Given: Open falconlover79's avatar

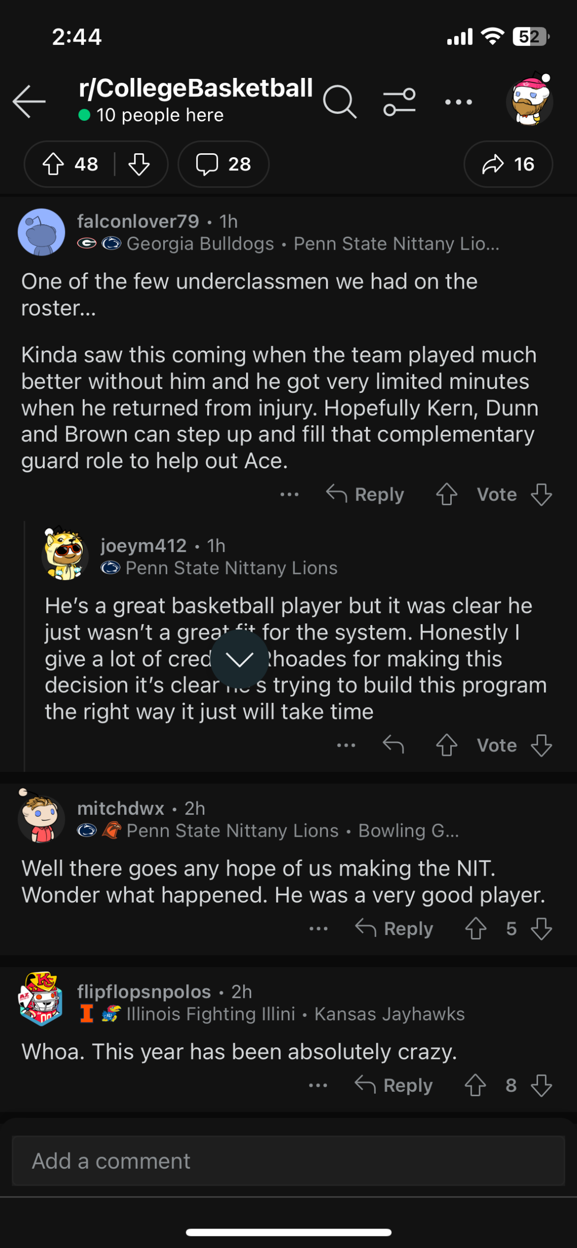Looking at the screenshot, I should click(x=41, y=232).
